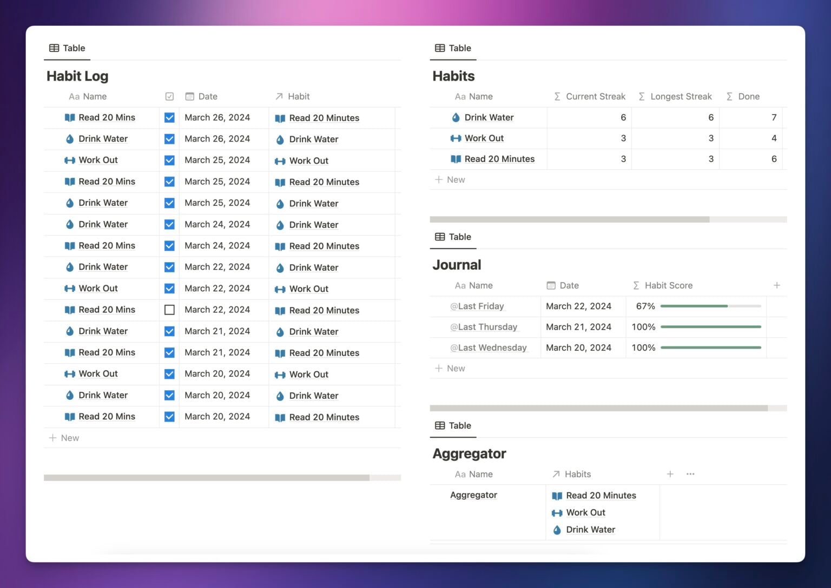Click the sum icon on Current Streak header
Viewport: 831px width, 588px height.
[x=557, y=96]
